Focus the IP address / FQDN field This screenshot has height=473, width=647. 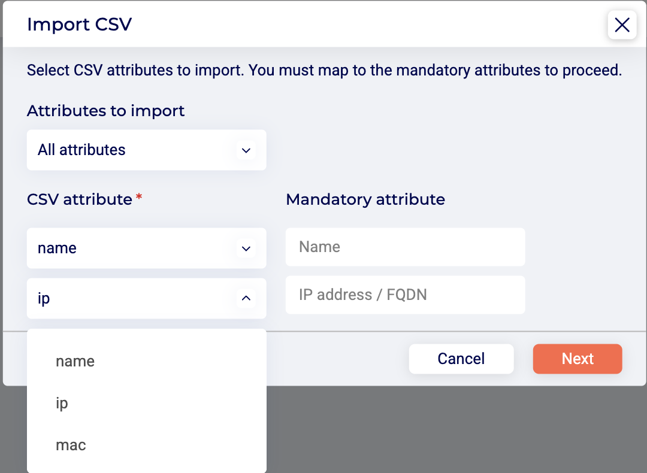coord(405,295)
